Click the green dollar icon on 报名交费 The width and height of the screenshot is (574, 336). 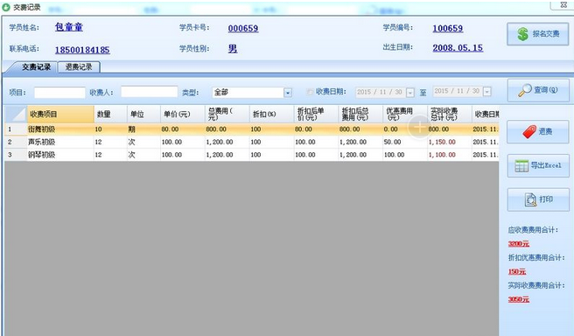[522, 34]
